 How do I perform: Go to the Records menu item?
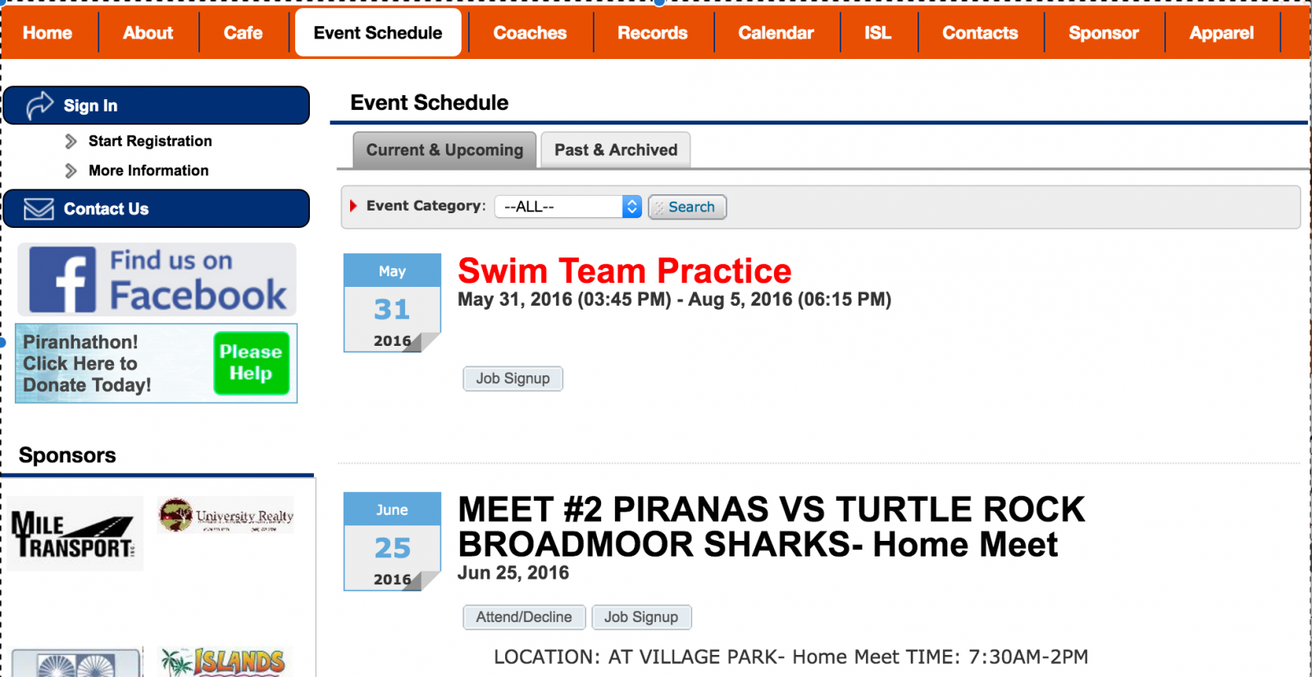tap(652, 33)
